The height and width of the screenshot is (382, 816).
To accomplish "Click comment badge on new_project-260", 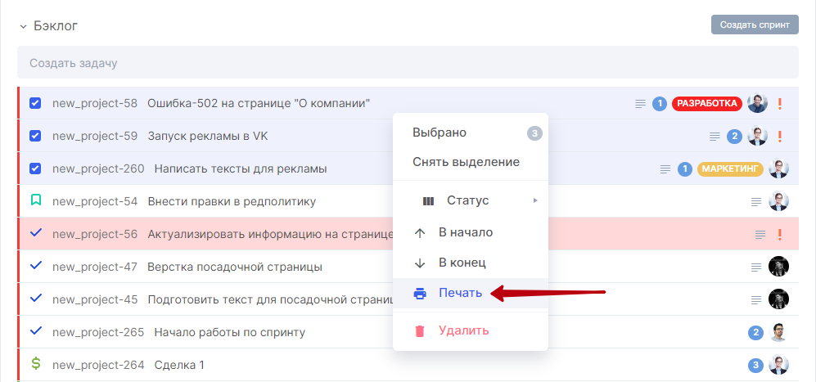I will 685,169.
